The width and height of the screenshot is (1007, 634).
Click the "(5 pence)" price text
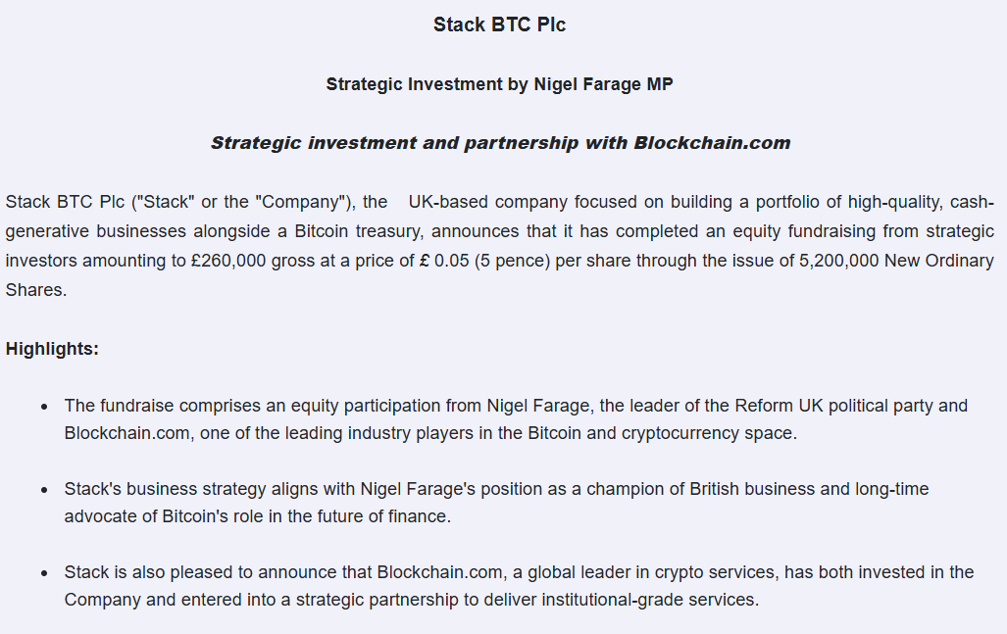515,261
